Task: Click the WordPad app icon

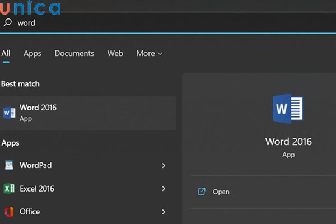Action: point(9,166)
